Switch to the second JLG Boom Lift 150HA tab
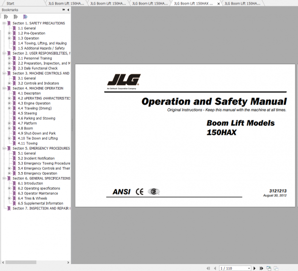The image size is (298, 271). [108, 3]
